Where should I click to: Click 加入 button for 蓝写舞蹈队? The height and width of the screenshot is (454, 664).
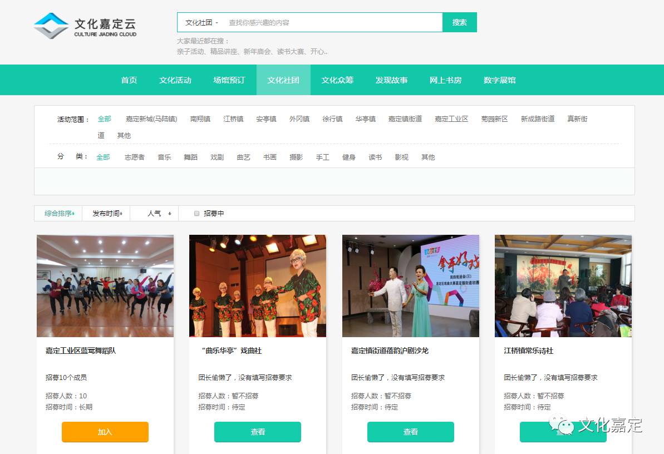point(105,432)
